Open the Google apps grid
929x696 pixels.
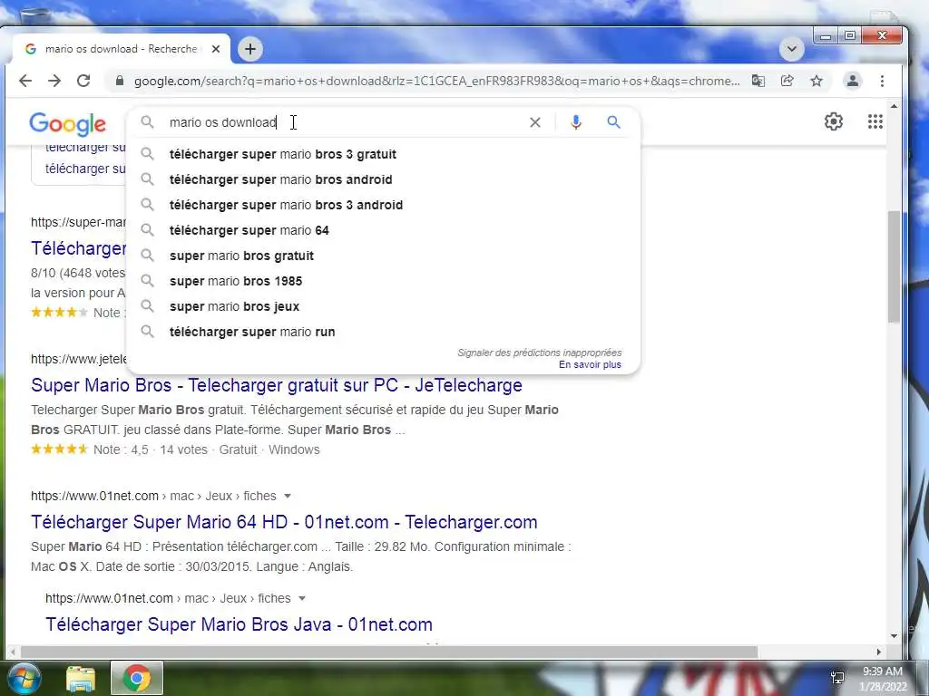pyautogui.click(x=875, y=122)
